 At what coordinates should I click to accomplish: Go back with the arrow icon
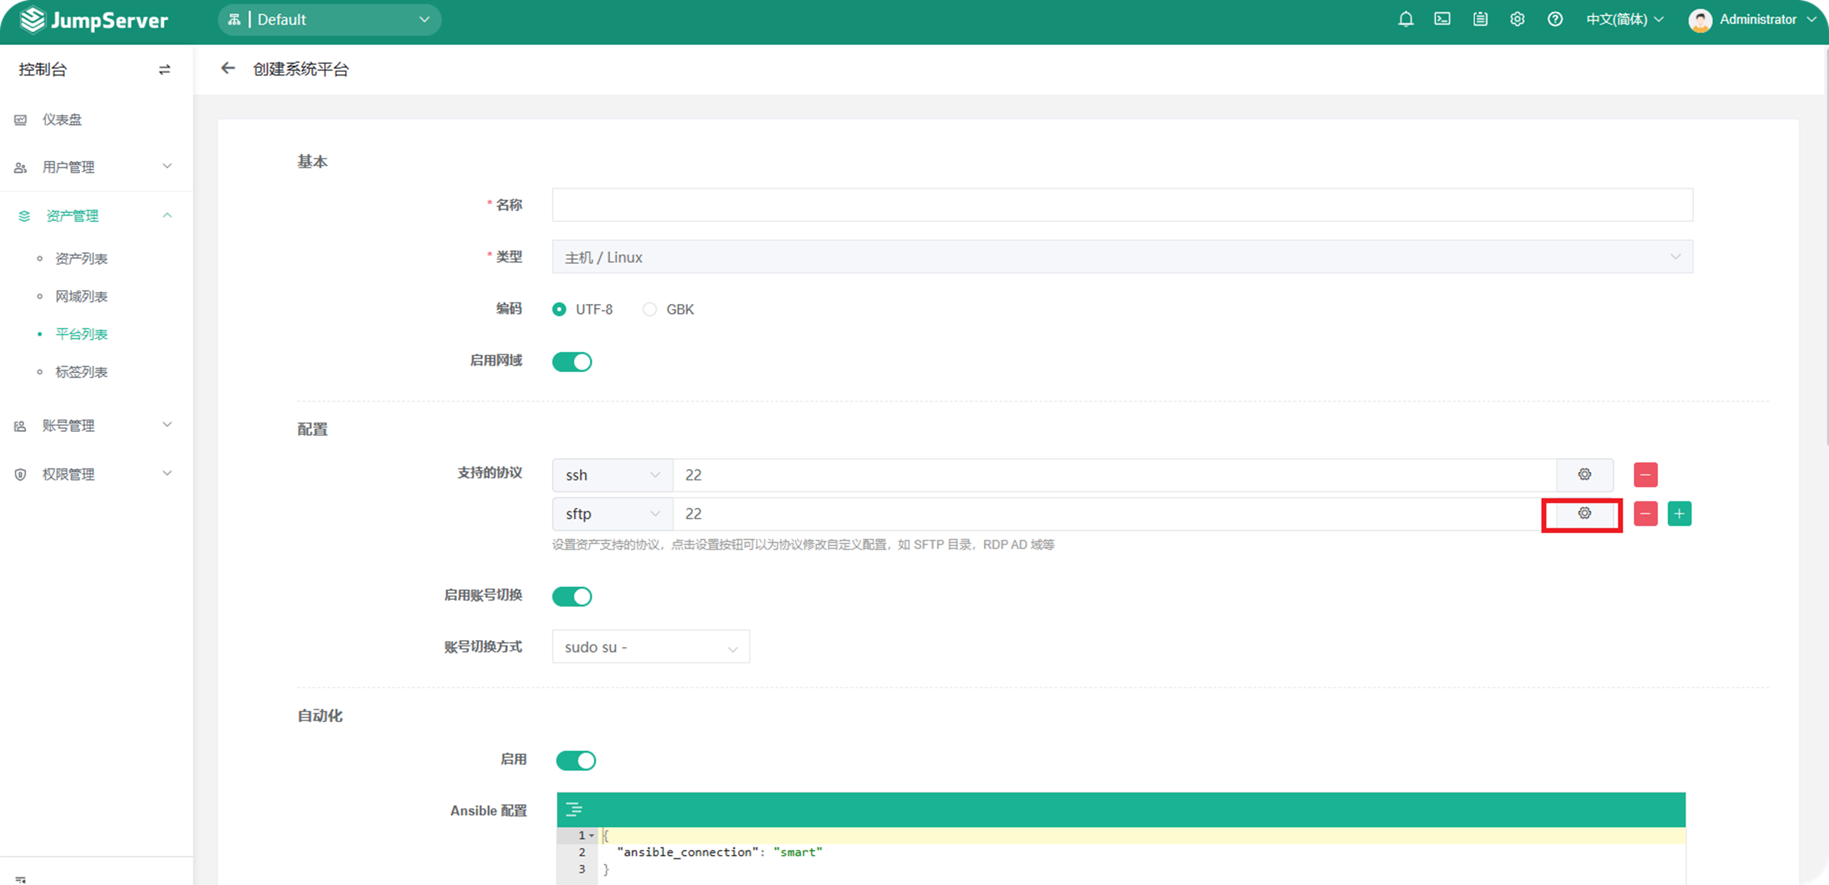pyautogui.click(x=227, y=68)
